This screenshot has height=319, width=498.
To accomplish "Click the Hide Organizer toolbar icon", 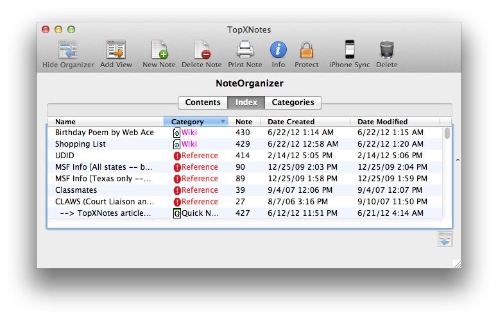I will 67,49.
